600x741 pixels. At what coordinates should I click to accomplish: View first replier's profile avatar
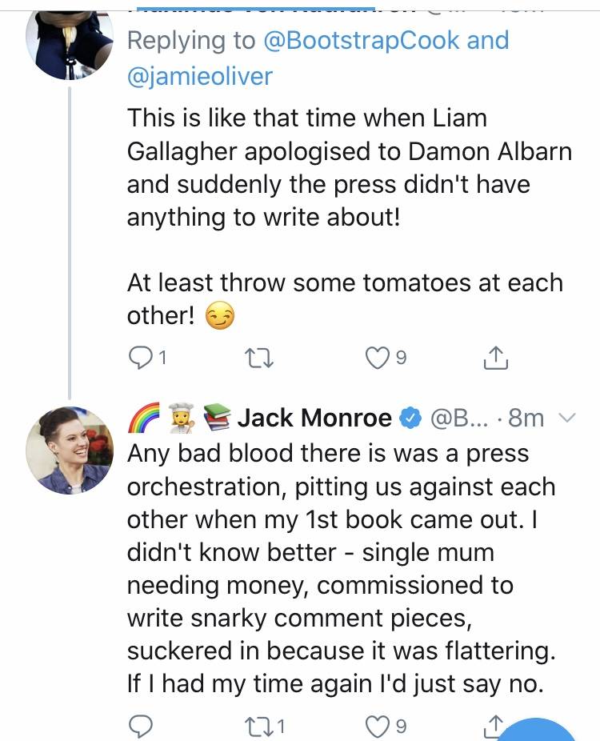pos(70,43)
